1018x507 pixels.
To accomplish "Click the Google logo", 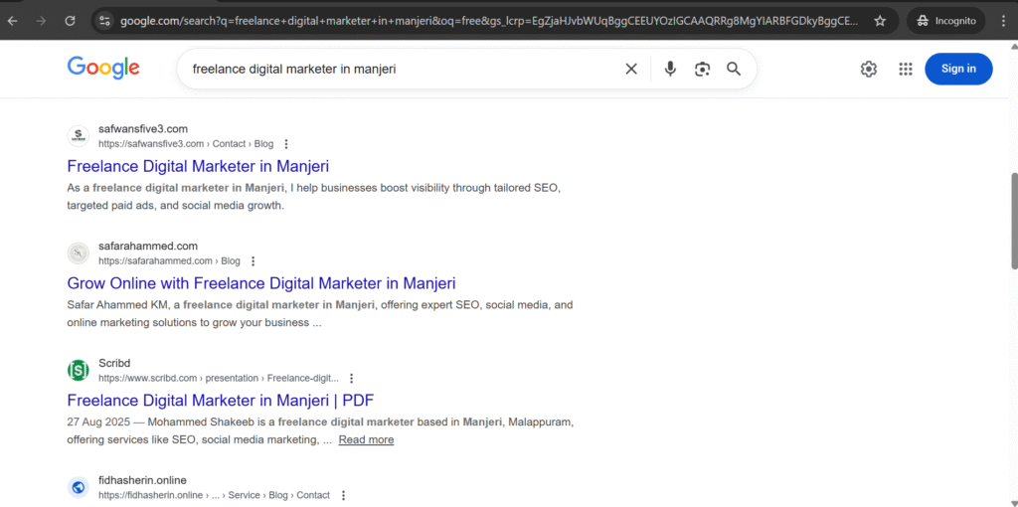I will point(103,68).
